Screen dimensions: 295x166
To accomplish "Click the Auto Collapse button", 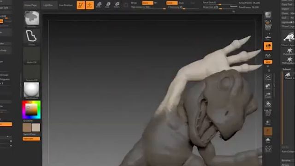I will pos(288,152).
